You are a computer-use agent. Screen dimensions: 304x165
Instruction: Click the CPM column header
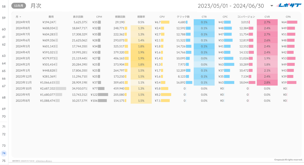[x=99, y=17]
